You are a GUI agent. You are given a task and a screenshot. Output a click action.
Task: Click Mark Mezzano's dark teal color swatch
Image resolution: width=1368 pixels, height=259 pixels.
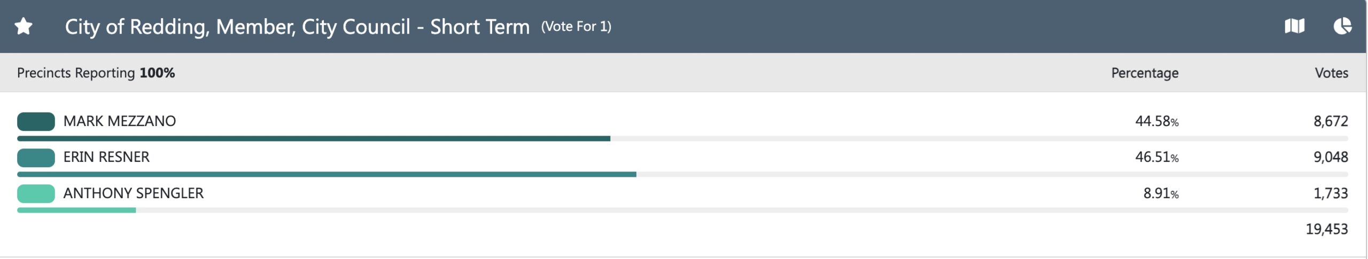coord(36,121)
